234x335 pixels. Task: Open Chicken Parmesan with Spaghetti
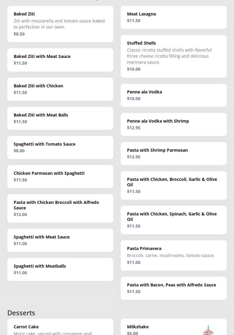coord(60,177)
